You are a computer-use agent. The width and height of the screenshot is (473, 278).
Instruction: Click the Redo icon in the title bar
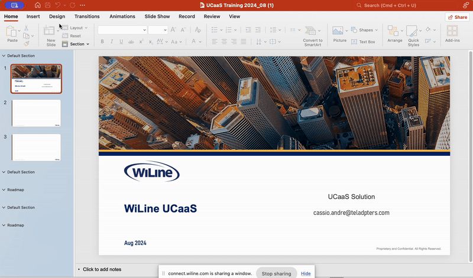[72, 5]
